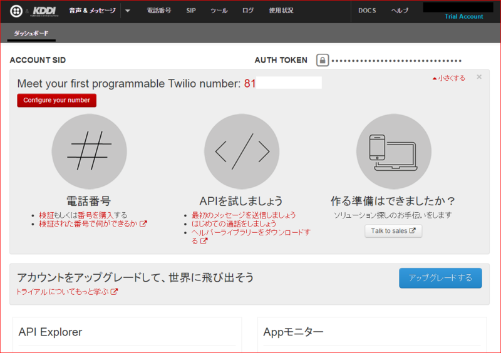Image resolution: width=501 pixels, height=353 pixels.
Task: Click the hidden AUTH TOKEN dots
Action: [x=396, y=60]
